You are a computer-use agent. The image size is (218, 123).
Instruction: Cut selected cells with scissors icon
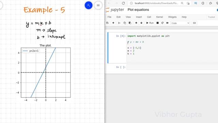pyautogui.click(x=119, y=23)
